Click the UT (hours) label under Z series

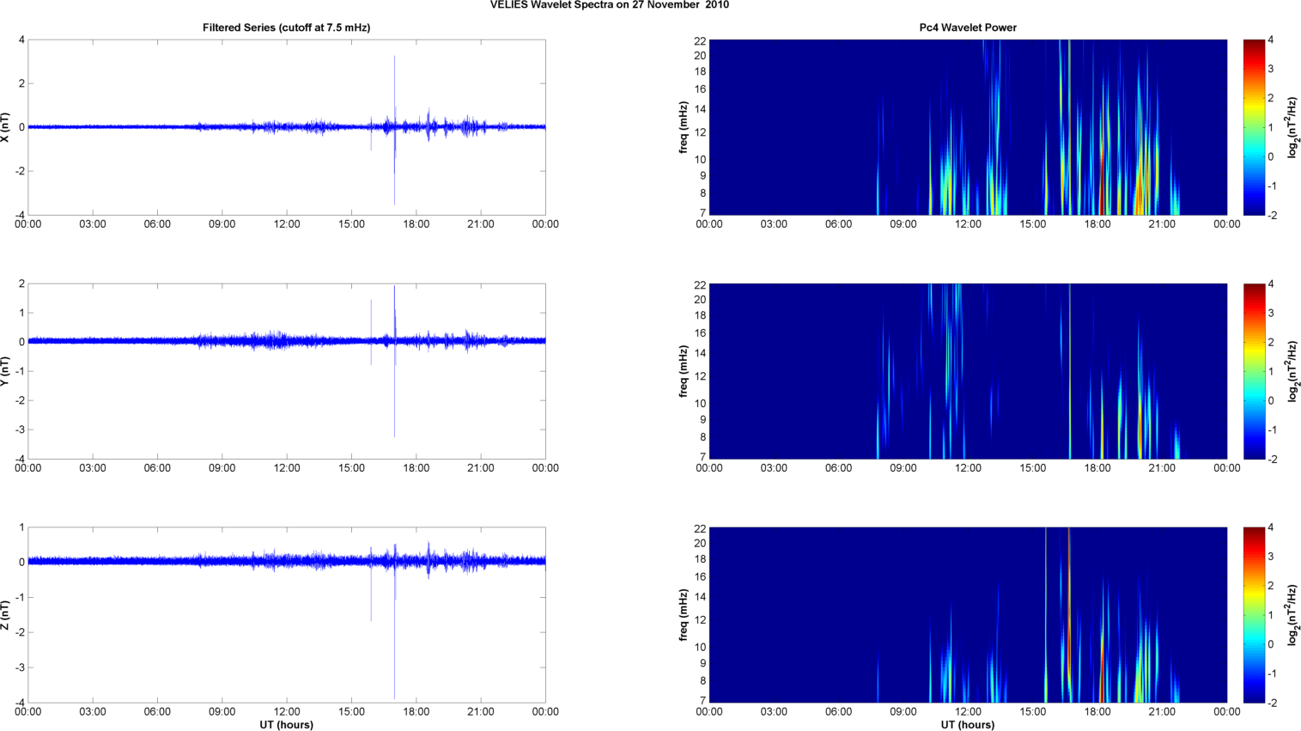pos(286,724)
